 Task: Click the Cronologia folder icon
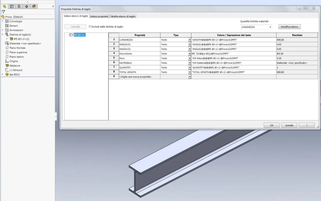click(x=7, y=21)
